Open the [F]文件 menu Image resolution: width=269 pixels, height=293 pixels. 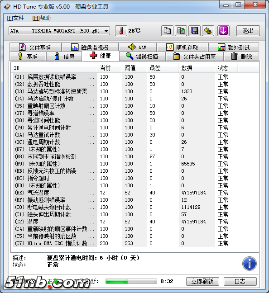pos(15,18)
